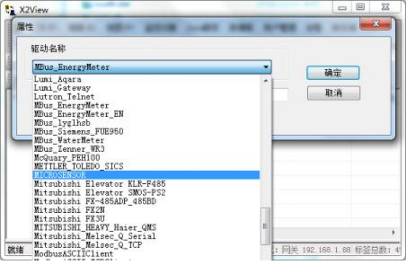
Task: Close the X2View main window
Action: [385, 7]
